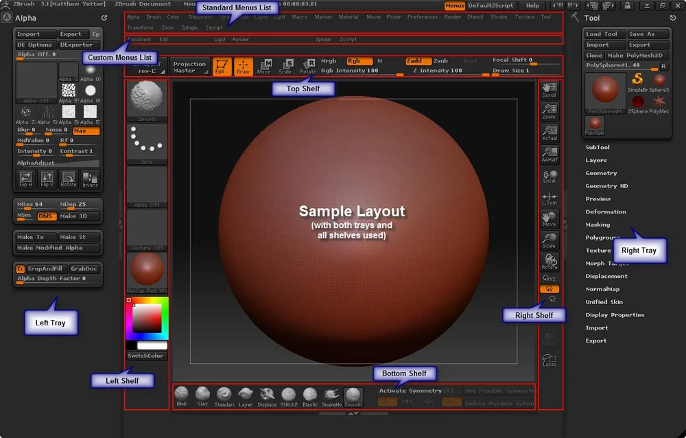Viewport: 686px width, 438px height.
Task: Choose the Clay brush
Action: pos(202,396)
